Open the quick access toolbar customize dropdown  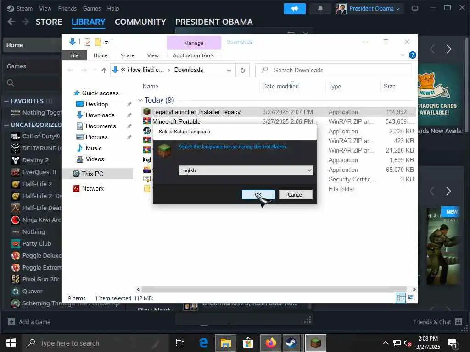[106, 43]
